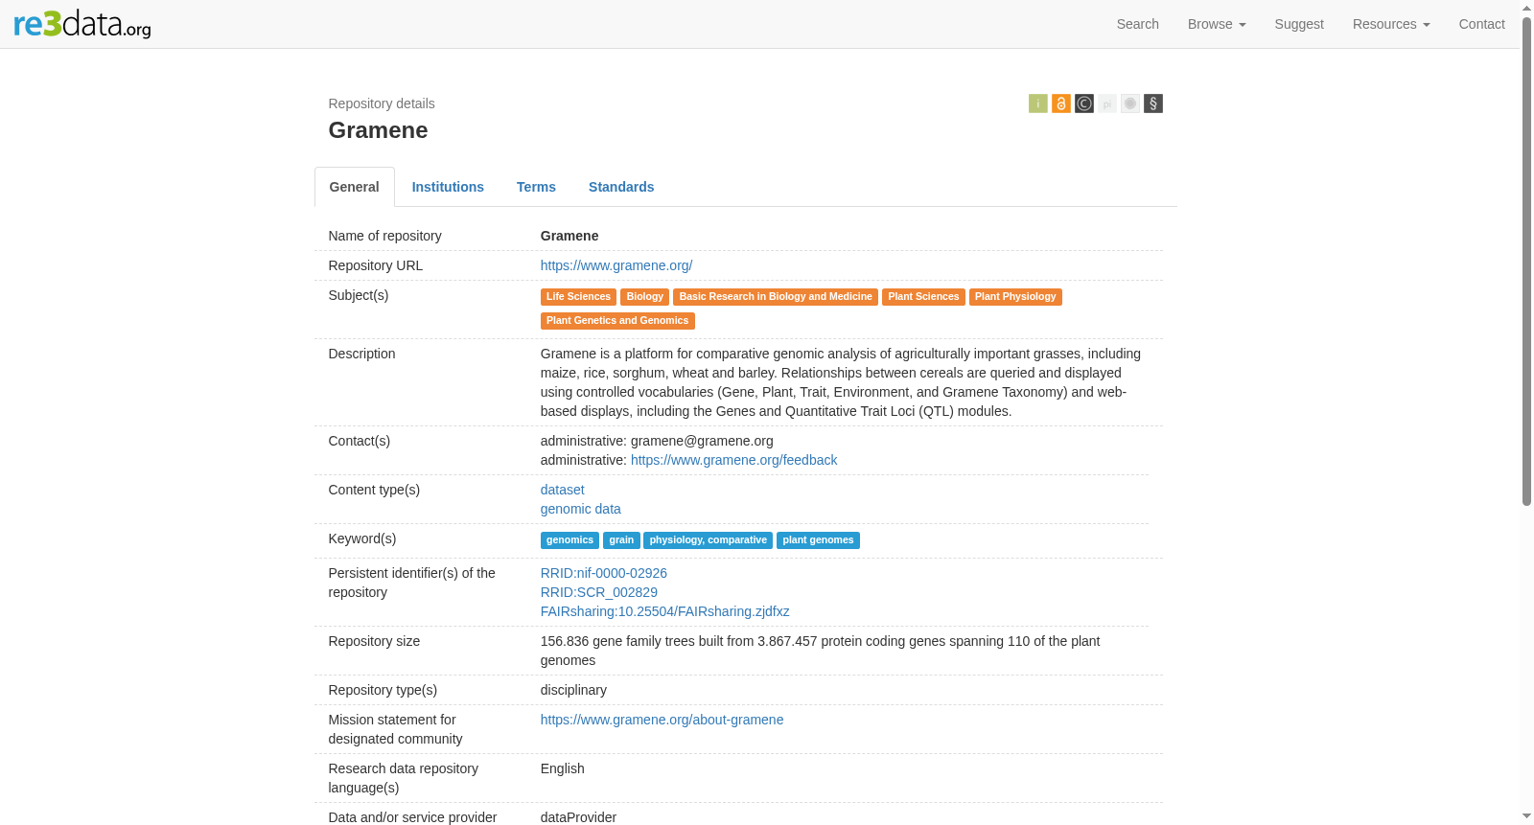Click the Plant Sciences subject tag
The height and width of the screenshot is (825, 1534).
tap(923, 297)
